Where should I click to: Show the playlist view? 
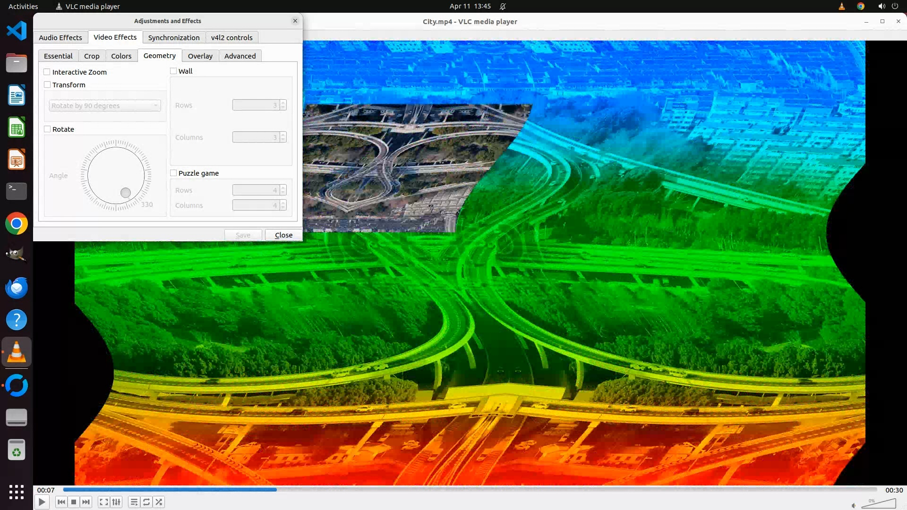[134, 502]
